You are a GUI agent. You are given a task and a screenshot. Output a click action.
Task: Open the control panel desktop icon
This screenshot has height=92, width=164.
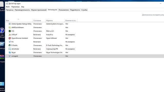click(x=2, y=84)
